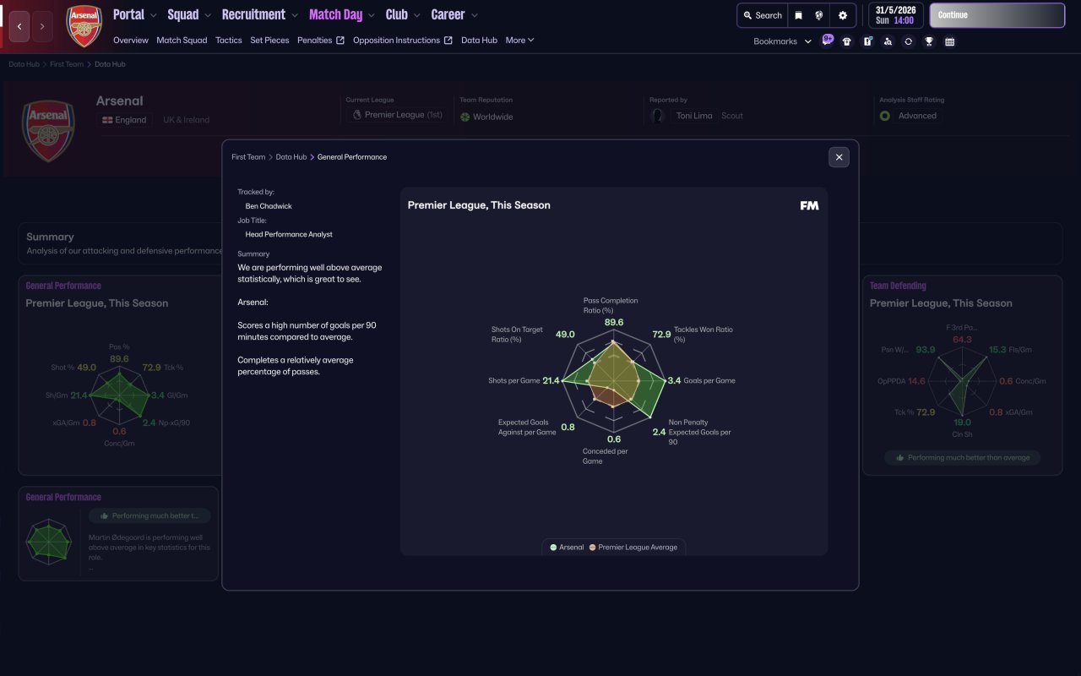Click the Pass Completion Ratio value 89.6 in dialog
The width and height of the screenshot is (1081, 676).
click(x=614, y=322)
